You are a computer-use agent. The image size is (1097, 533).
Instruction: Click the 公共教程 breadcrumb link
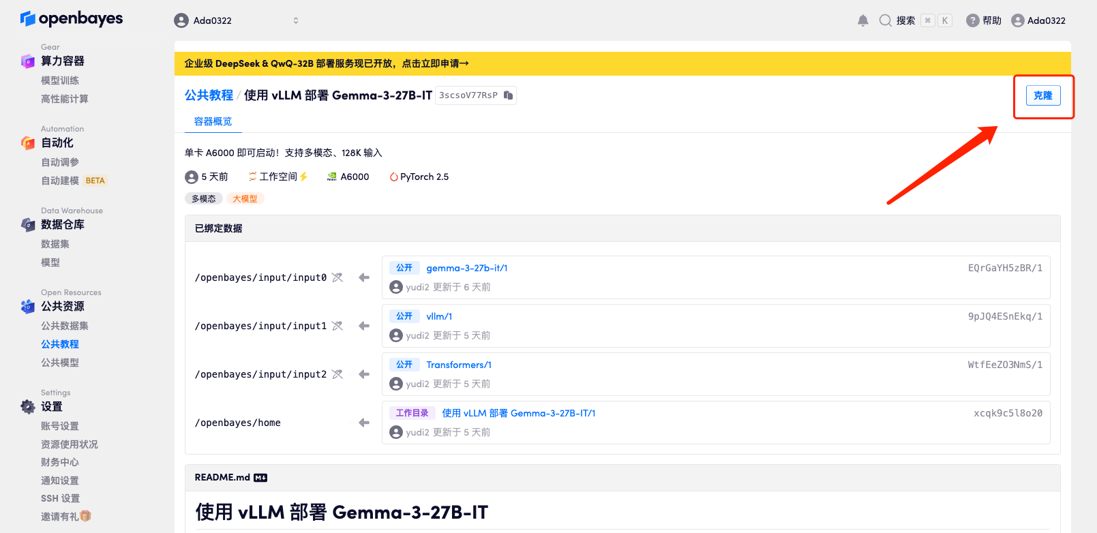point(209,95)
